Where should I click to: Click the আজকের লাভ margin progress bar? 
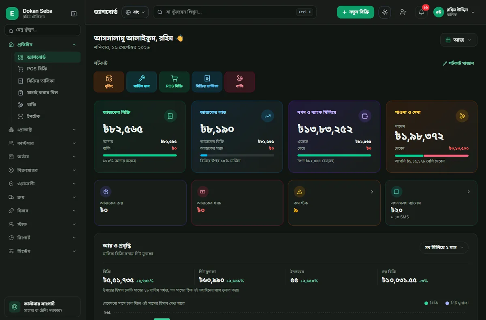[x=237, y=155]
